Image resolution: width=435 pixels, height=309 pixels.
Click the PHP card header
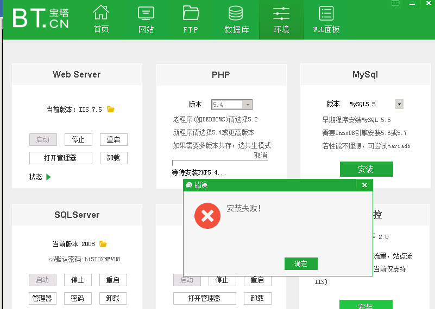(x=221, y=75)
